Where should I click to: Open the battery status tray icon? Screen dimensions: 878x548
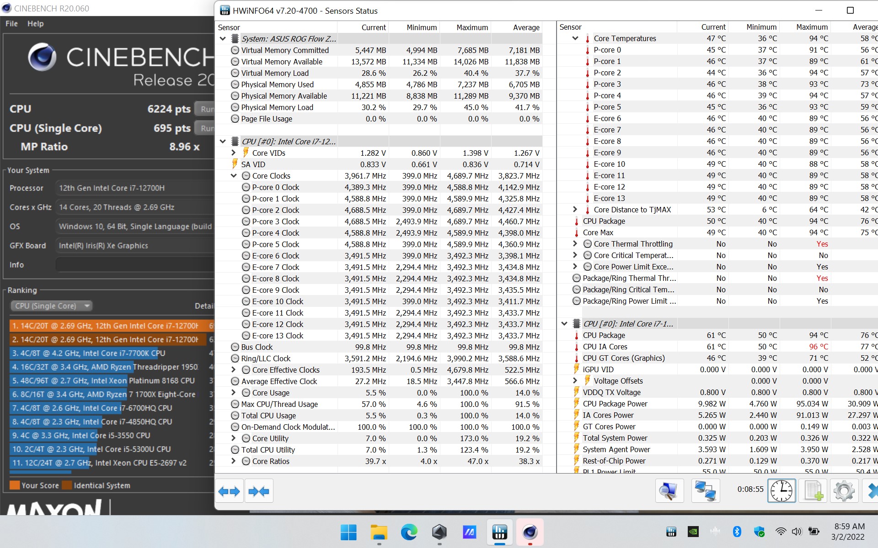pos(814,531)
